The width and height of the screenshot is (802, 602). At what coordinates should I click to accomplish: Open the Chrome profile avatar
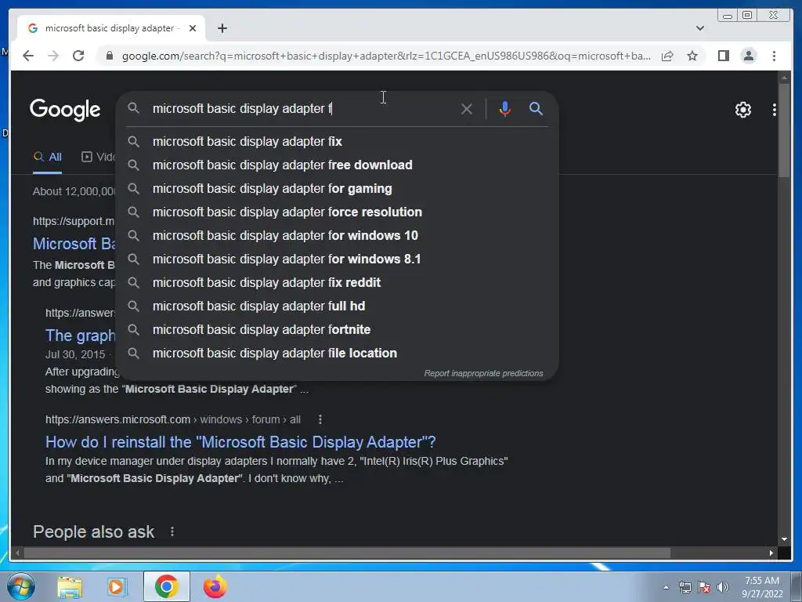749,56
